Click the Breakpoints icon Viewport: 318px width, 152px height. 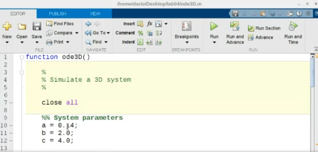point(187,26)
